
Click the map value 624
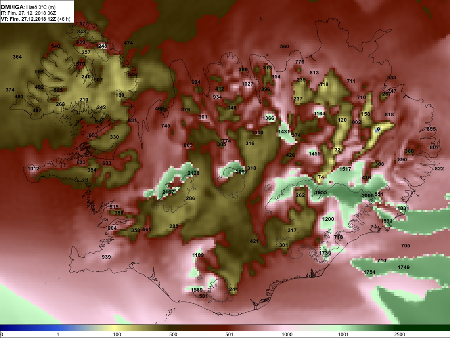pyautogui.click(x=196, y=82)
